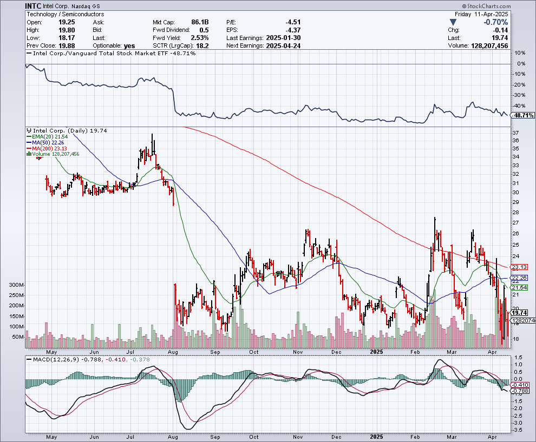Select the Prev Close value 19.88
This screenshot has width=536, height=442.
[67, 46]
